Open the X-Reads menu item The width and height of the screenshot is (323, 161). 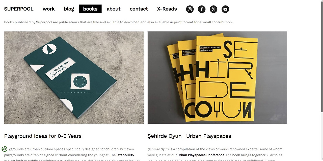pos(167,9)
